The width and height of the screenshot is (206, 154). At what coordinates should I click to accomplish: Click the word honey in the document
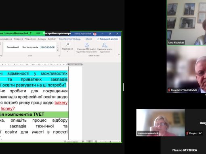[7, 108]
